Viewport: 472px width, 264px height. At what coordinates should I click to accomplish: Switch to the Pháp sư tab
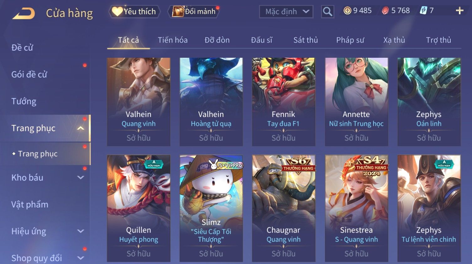coord(350,40)
